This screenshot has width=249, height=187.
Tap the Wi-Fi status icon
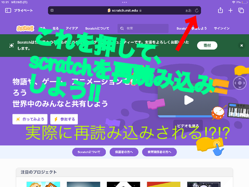(234, 2)
